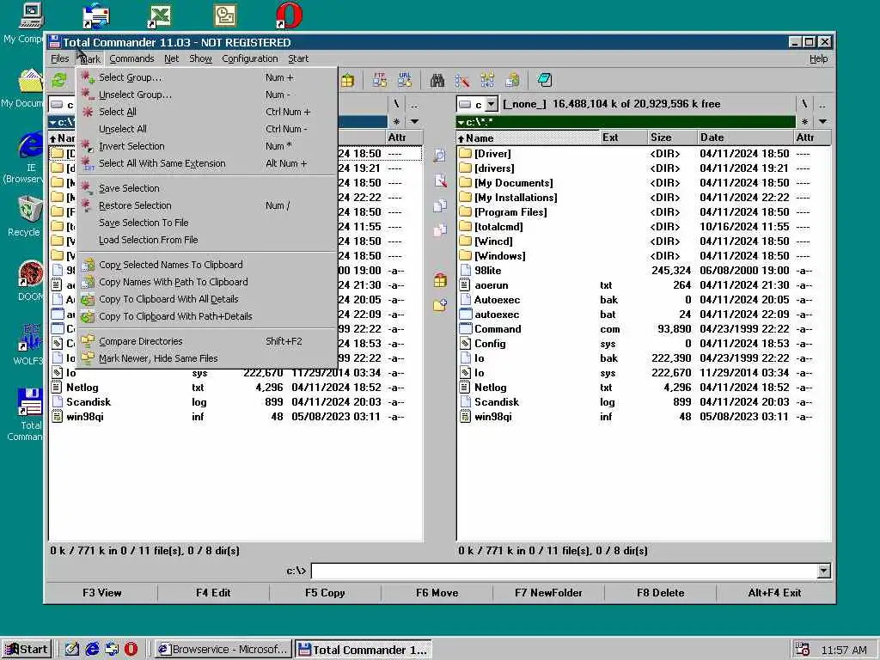Choose Invert Selection menu entry
The height and width of the screenshot is (660, 880).
click(206, 146)
